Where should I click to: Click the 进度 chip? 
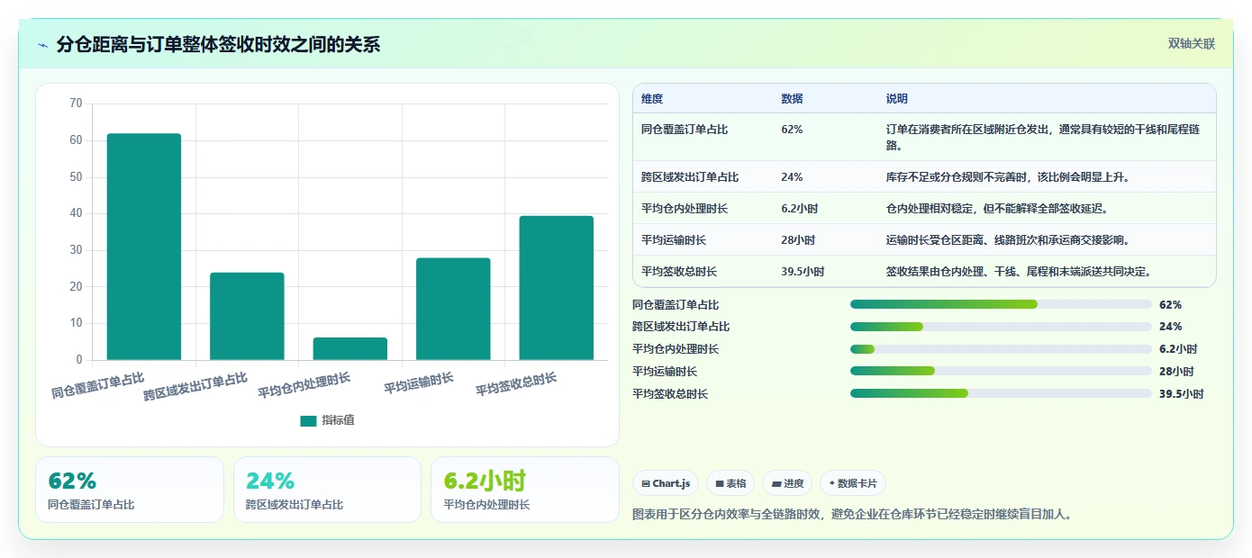click(x=787, y=483)
